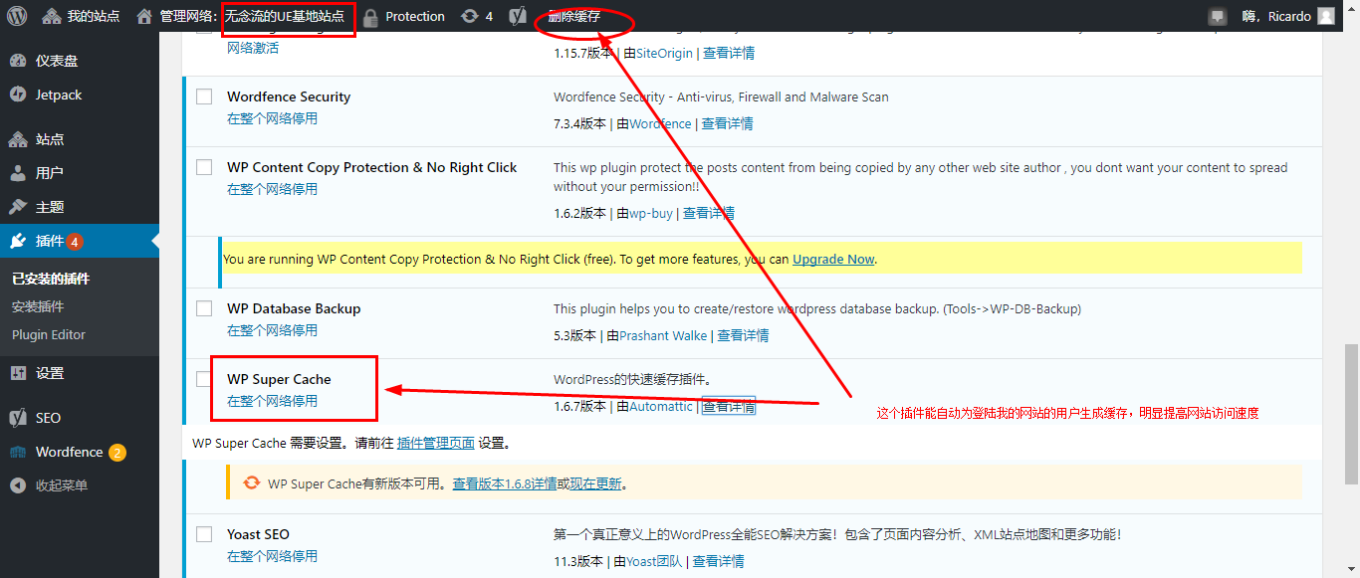The image size is (1360, 578).
Task: Click the Yoast SEO plugin title
Action: tap(258, 534)
